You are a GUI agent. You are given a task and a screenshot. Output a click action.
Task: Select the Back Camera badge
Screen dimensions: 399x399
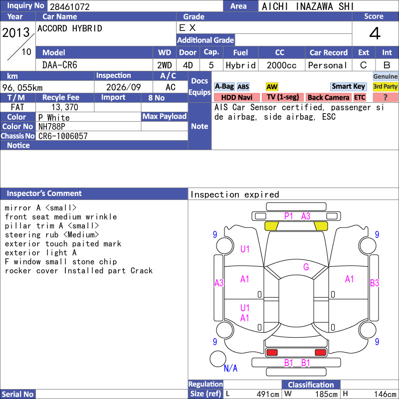[328, 97]
